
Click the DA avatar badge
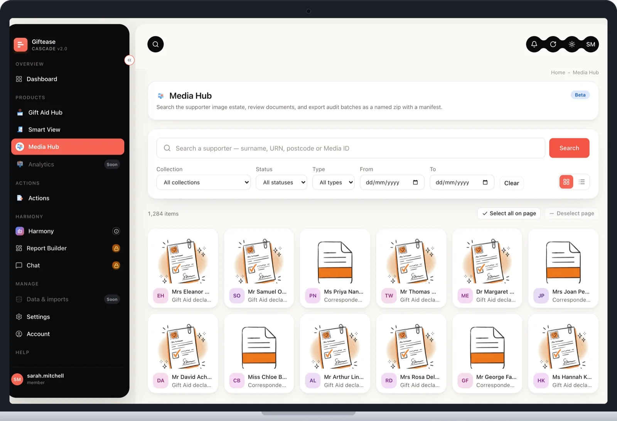(x=161, y=381)
